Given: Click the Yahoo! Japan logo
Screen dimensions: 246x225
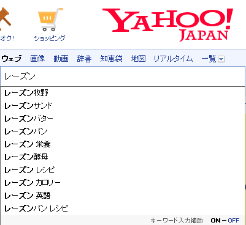Looking at the screenshot, I should point(167,24).
